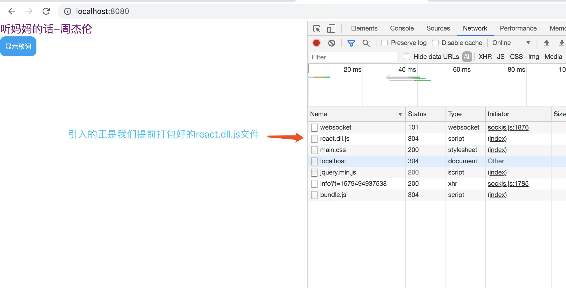Open sockjs.js:1785 initiator link
Viewport: 566px width, 288px height.
point(508,184)
